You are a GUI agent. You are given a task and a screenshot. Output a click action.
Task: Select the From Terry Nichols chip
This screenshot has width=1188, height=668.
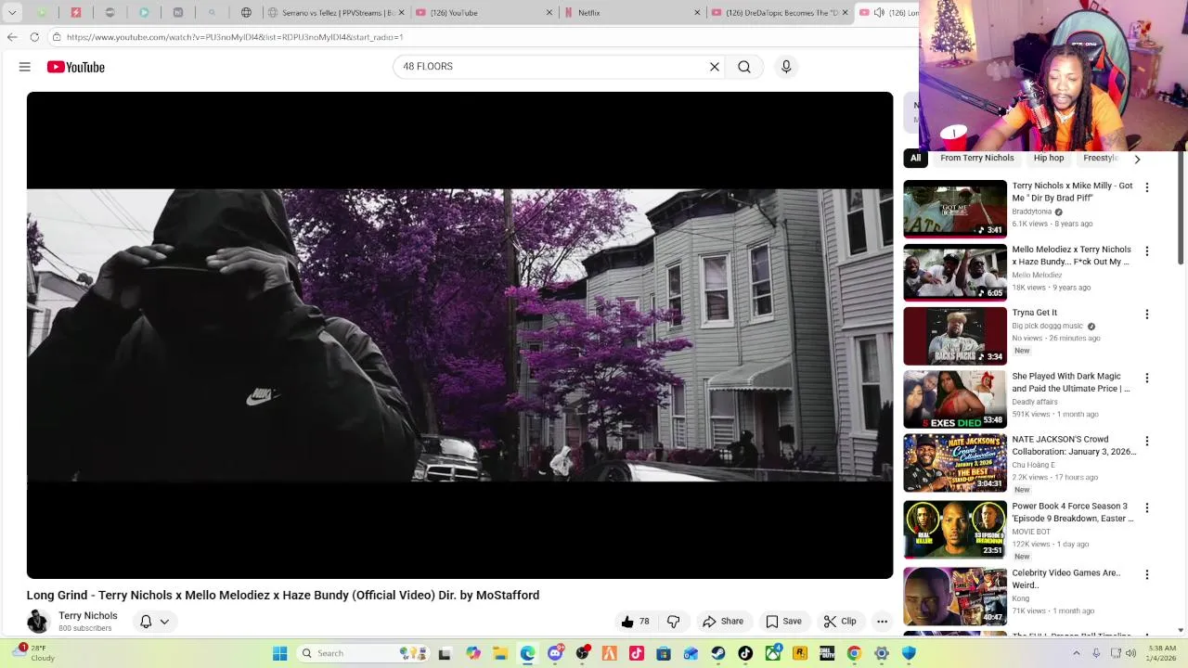click(x=976, y=158)
